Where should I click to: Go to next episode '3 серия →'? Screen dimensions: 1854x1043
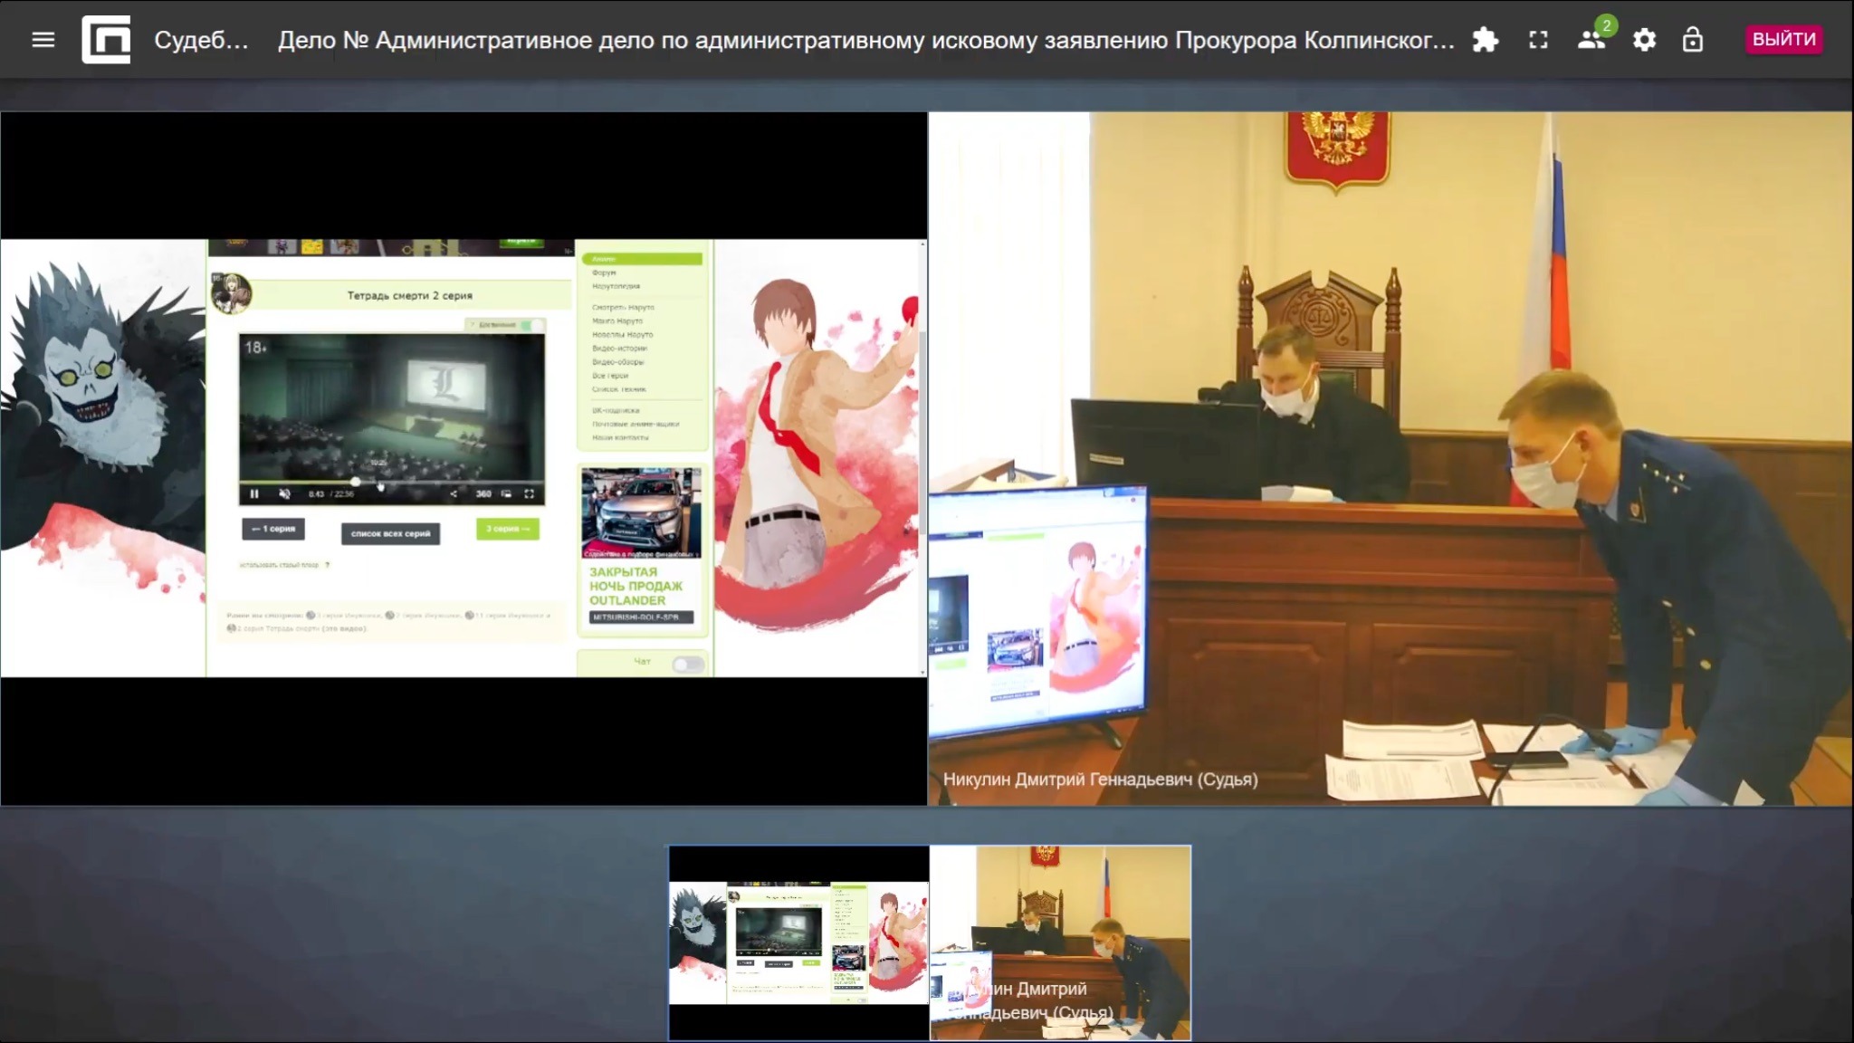click(x=507, y=529)
